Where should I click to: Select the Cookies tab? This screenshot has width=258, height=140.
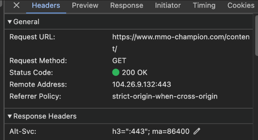coord(241,5)
